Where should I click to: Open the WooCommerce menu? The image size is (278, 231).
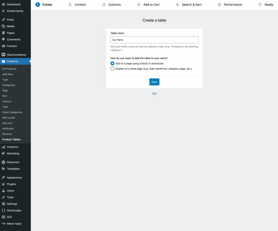click(x=16, y=54)
